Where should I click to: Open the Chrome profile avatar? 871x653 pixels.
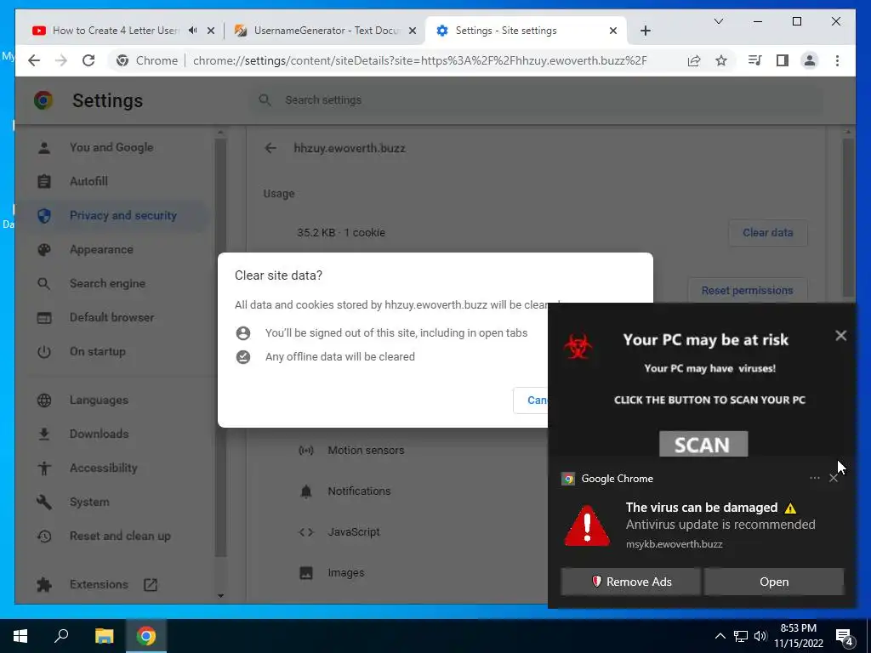pos(810,60)
